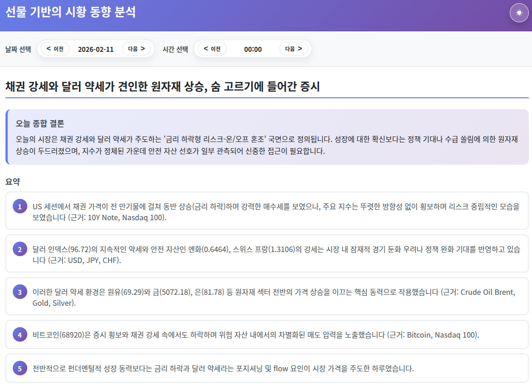
Task: Advance to the next date
Action: pyautogui.click(x=136, y=49)
